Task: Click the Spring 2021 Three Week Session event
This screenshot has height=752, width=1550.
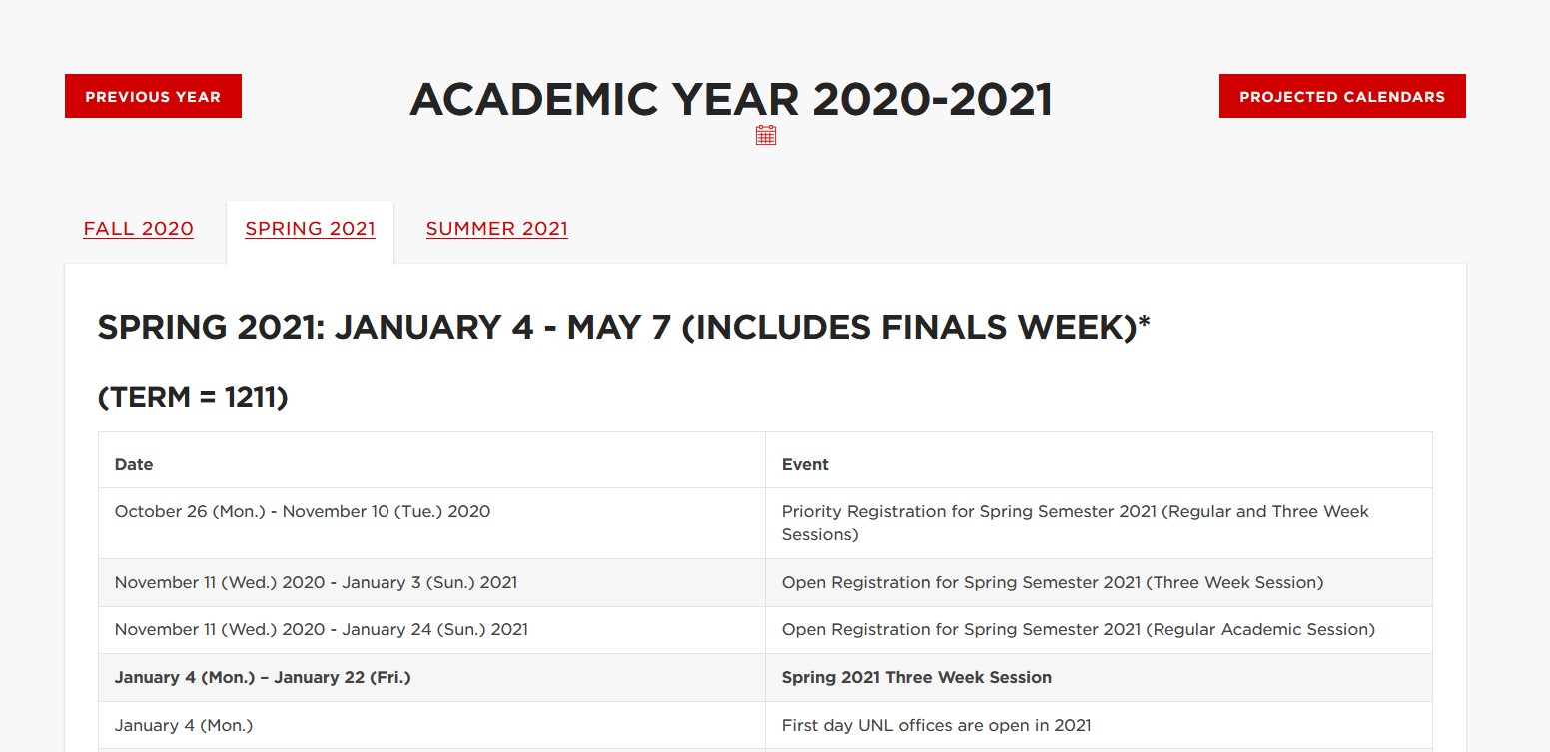Action: point(916,677)
